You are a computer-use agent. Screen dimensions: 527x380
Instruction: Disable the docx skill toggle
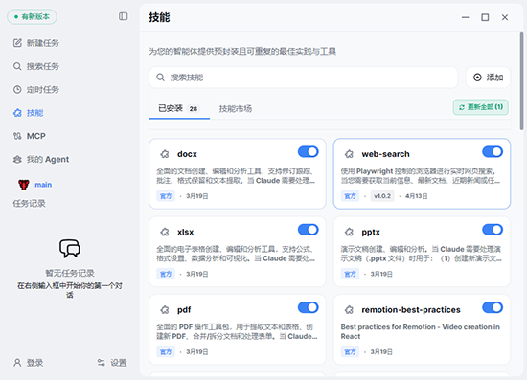point(309,152)
